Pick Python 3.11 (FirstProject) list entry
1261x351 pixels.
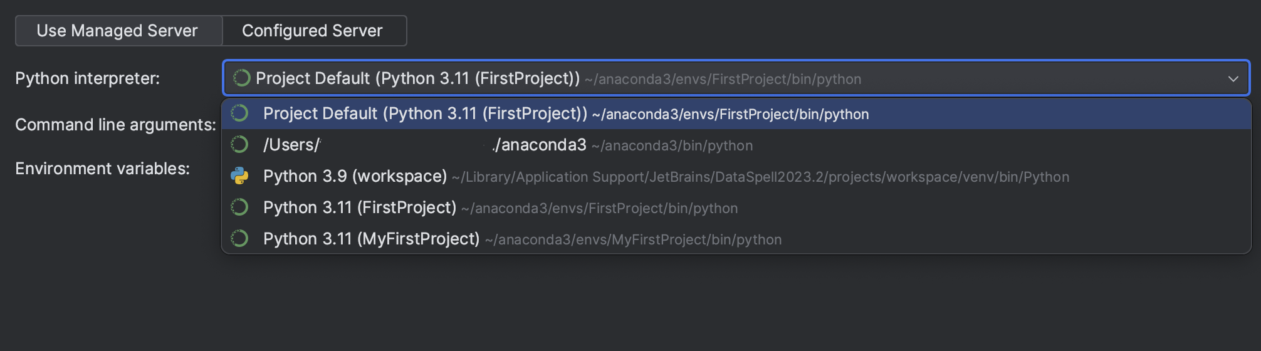click(x=359, y=207)
